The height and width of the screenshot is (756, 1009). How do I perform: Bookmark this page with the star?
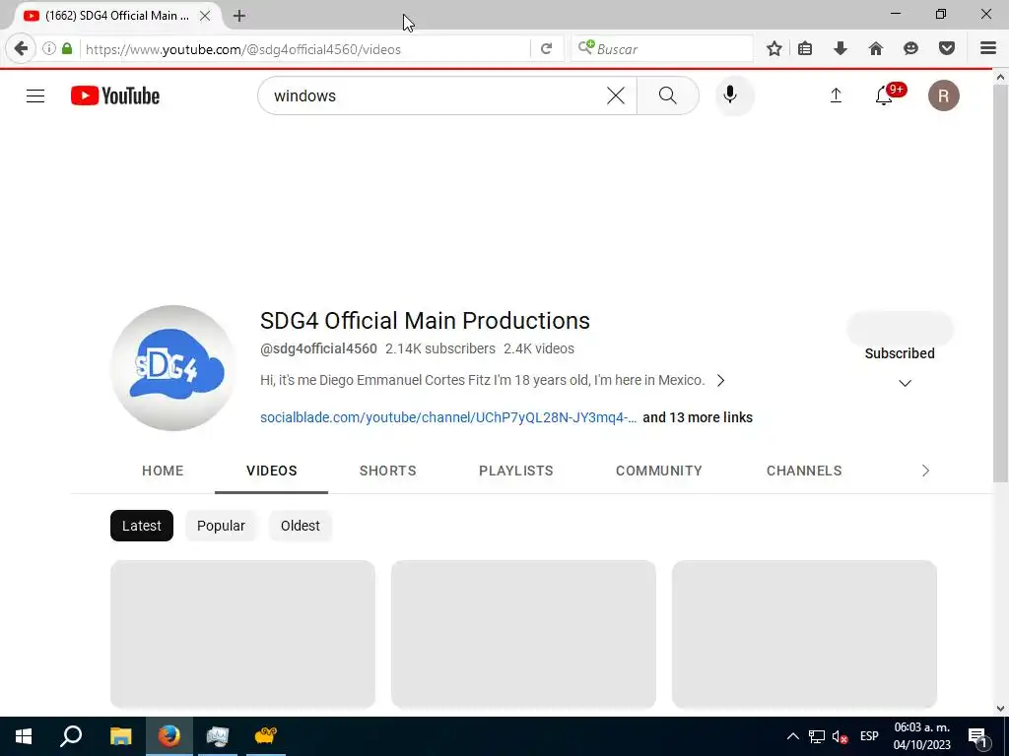774,48
